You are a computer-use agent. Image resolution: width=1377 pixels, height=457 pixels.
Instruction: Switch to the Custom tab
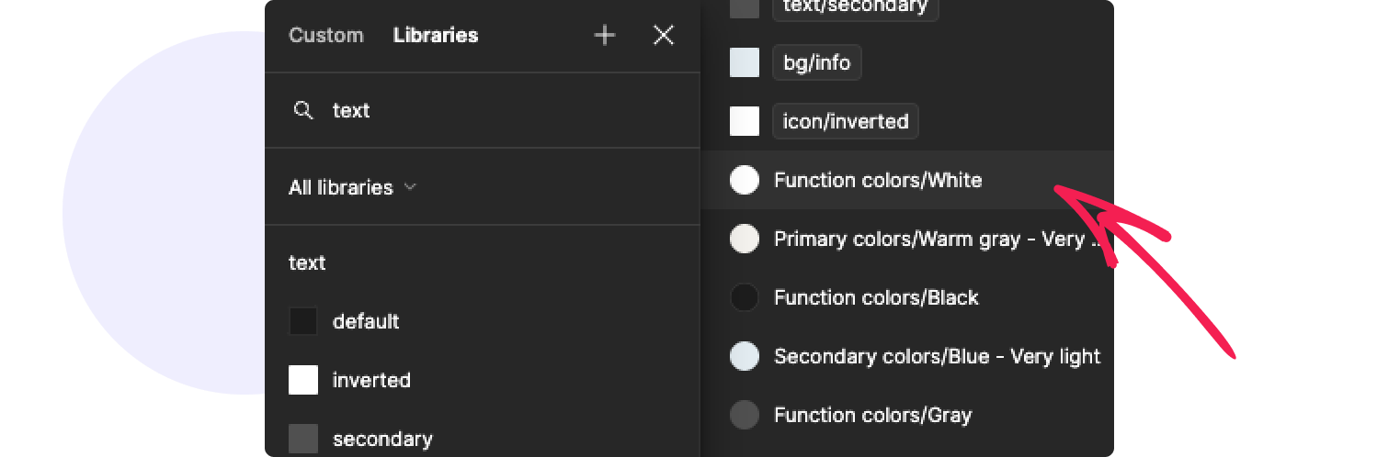[326, 36]
